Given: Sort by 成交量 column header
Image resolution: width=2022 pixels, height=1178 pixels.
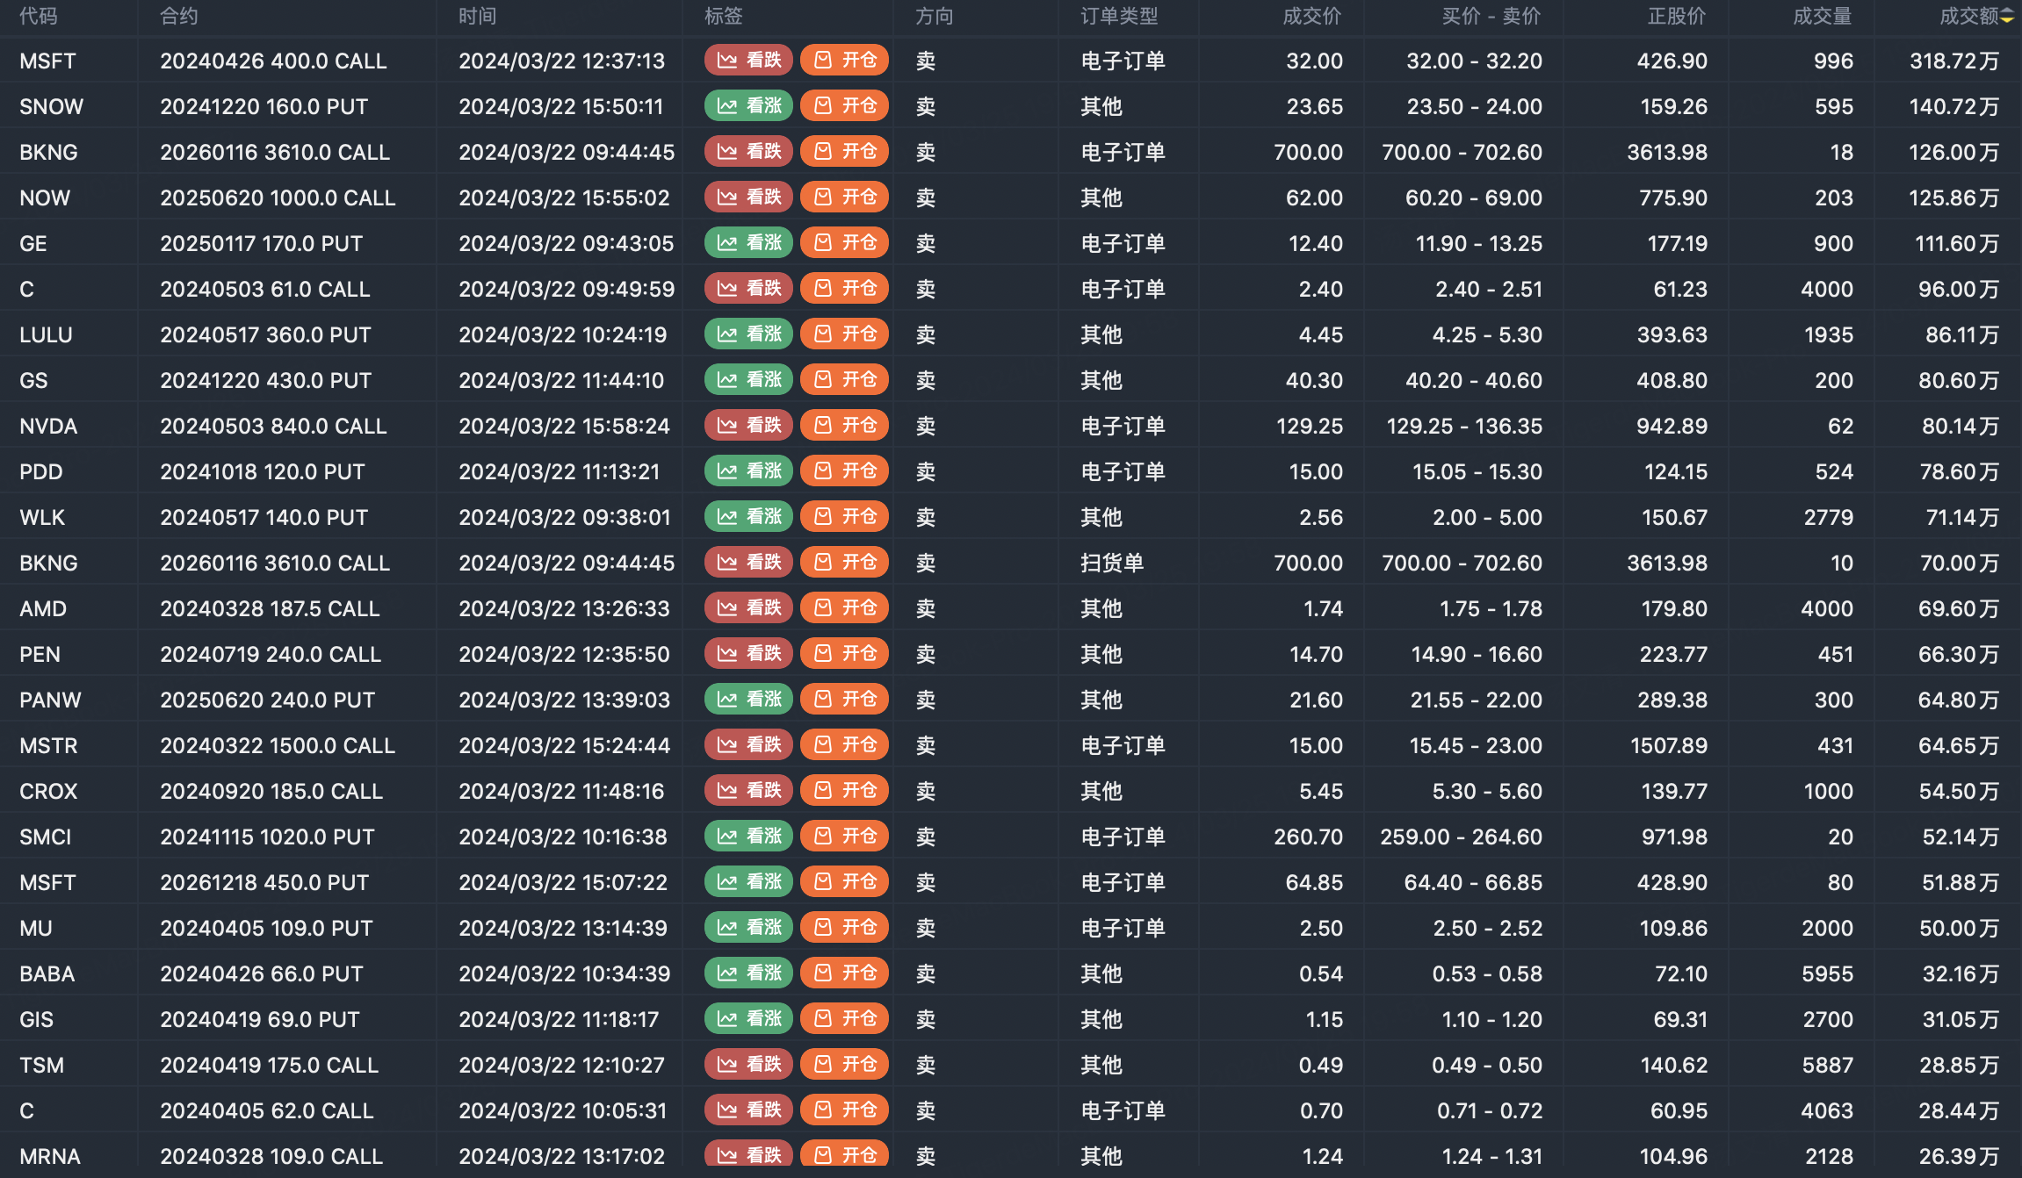Looking at the screenshot, I should coord(1822,16).
